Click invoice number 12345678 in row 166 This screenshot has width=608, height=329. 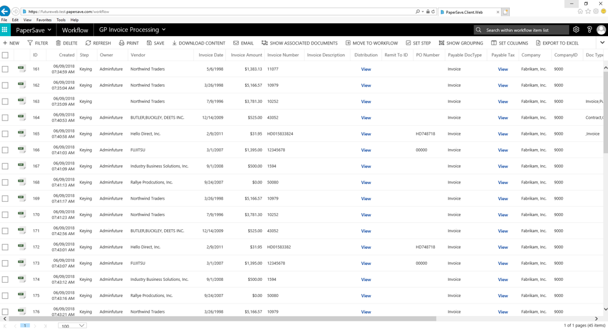276,150
